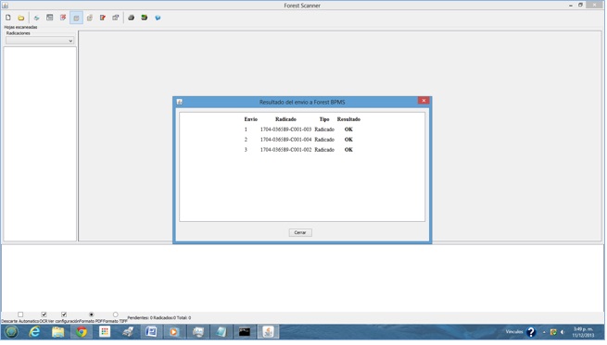The image size is (607, 345).
Task: Click the black printer toolbar icon
Action: (x=132, y=18)
